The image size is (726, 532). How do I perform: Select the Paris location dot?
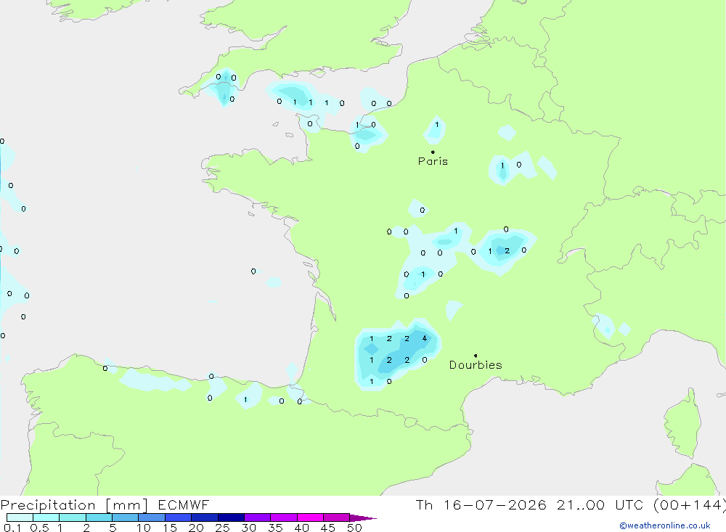tap(433, 152)
